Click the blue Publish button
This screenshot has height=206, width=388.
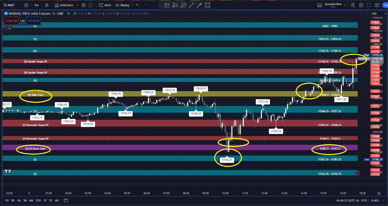[385, 5]
